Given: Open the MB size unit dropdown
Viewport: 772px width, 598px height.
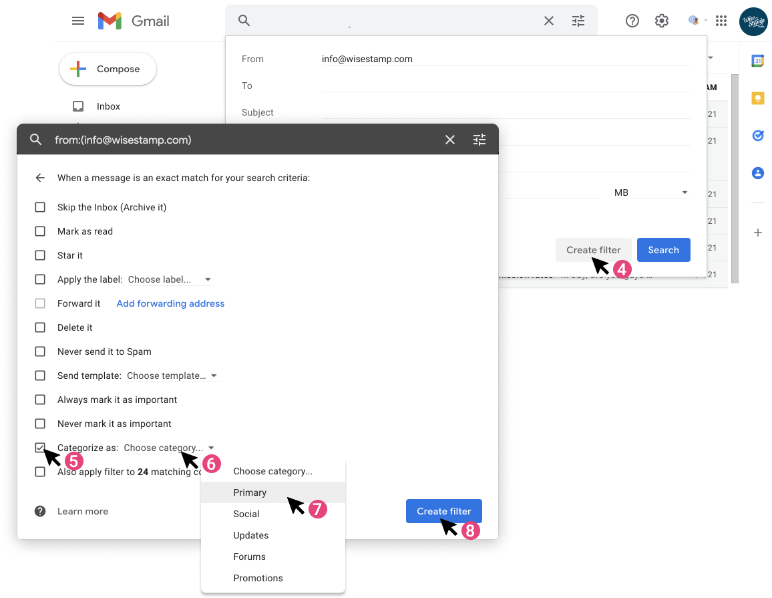Looking at the screenshot, I should pos(651,192).
